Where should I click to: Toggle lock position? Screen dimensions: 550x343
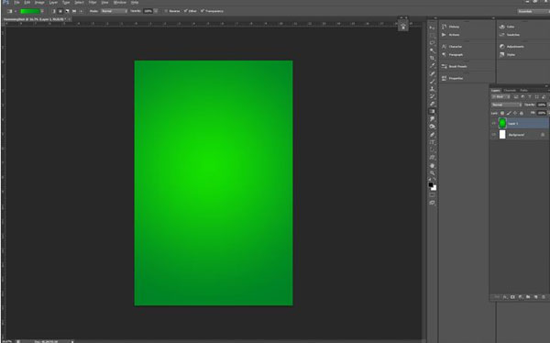coord(515,113)
